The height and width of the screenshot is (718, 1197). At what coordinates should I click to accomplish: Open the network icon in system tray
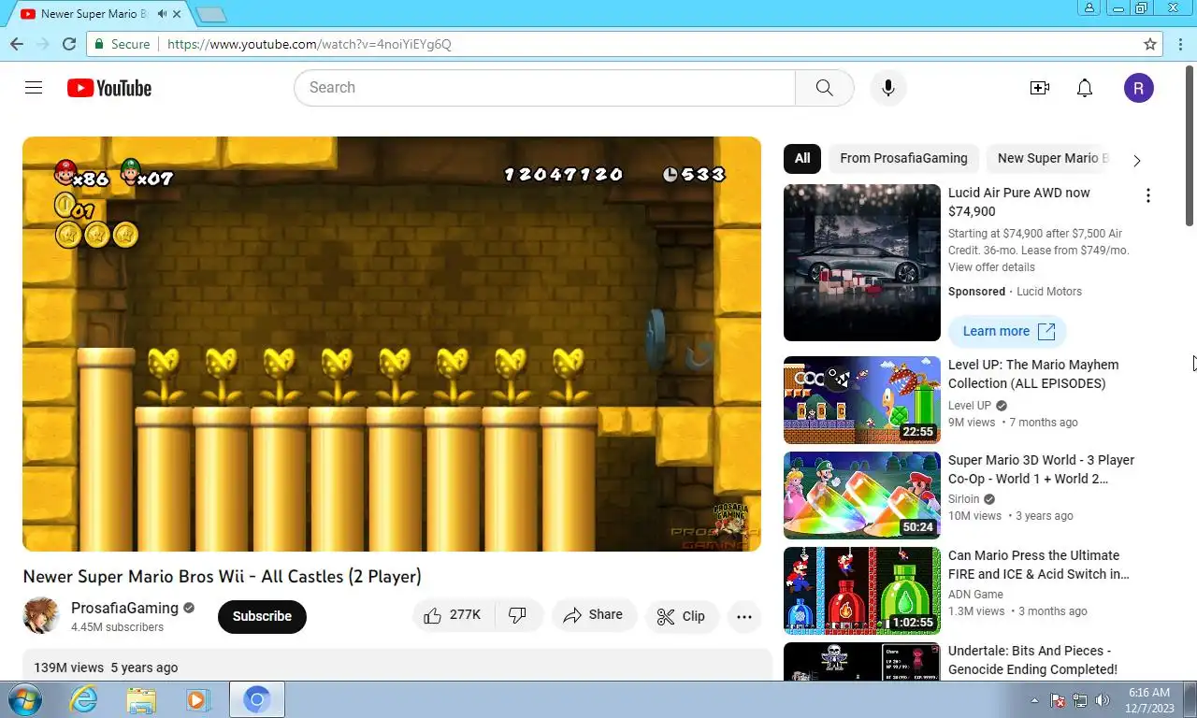click(x=1080, y=700)
